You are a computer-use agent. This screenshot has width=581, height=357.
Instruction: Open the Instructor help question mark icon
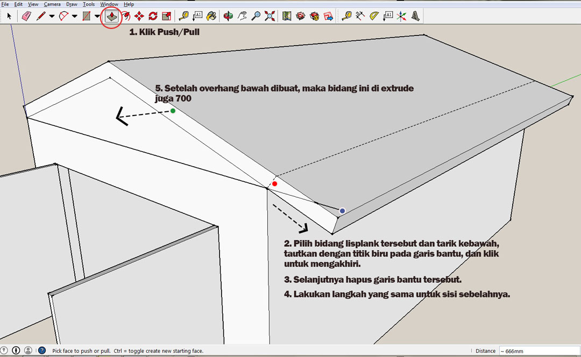point(42,351)
